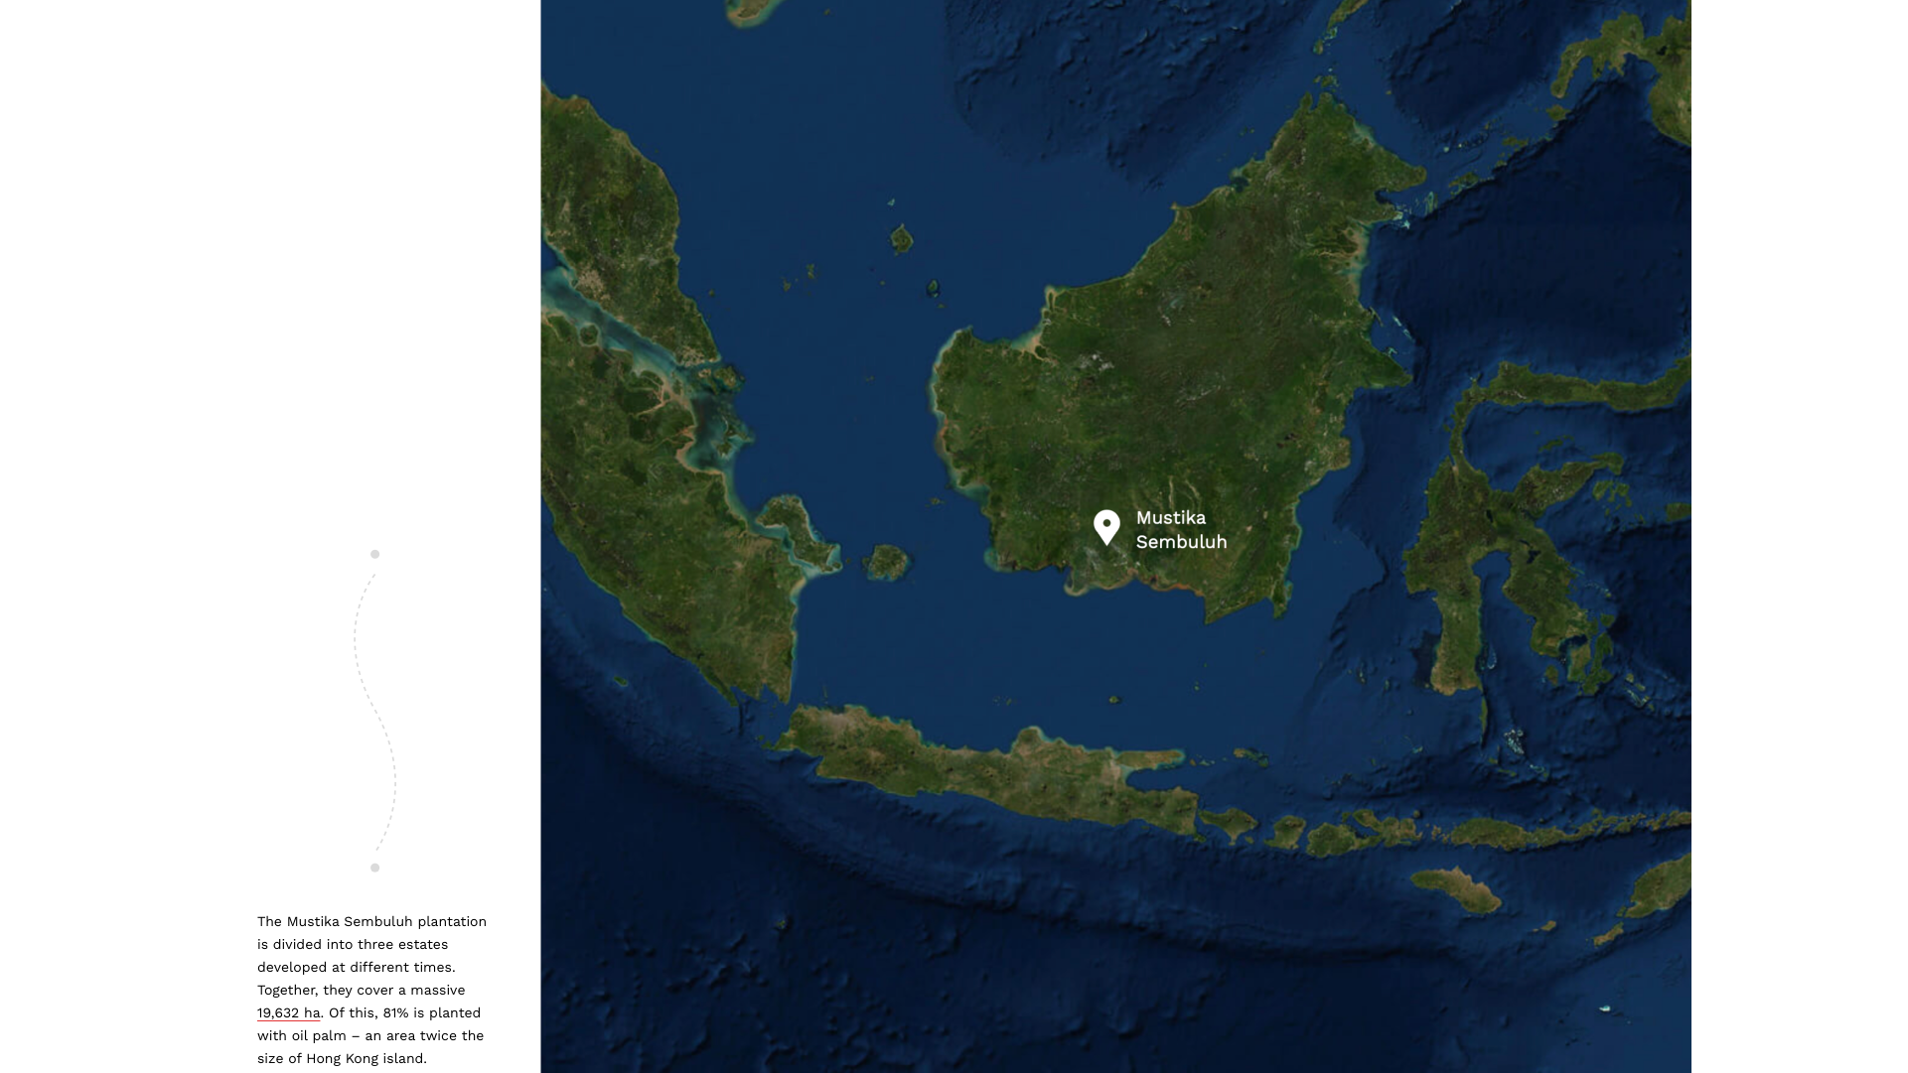Click Belitung island between Sumatra and Borneo
Screen dimensions: 1908x1073
(887, 563)
